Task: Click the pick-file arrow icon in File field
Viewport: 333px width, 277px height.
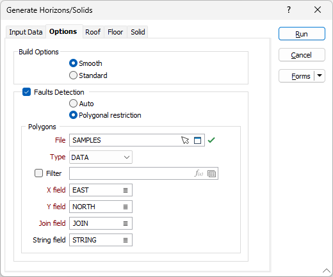Action: 185,140
